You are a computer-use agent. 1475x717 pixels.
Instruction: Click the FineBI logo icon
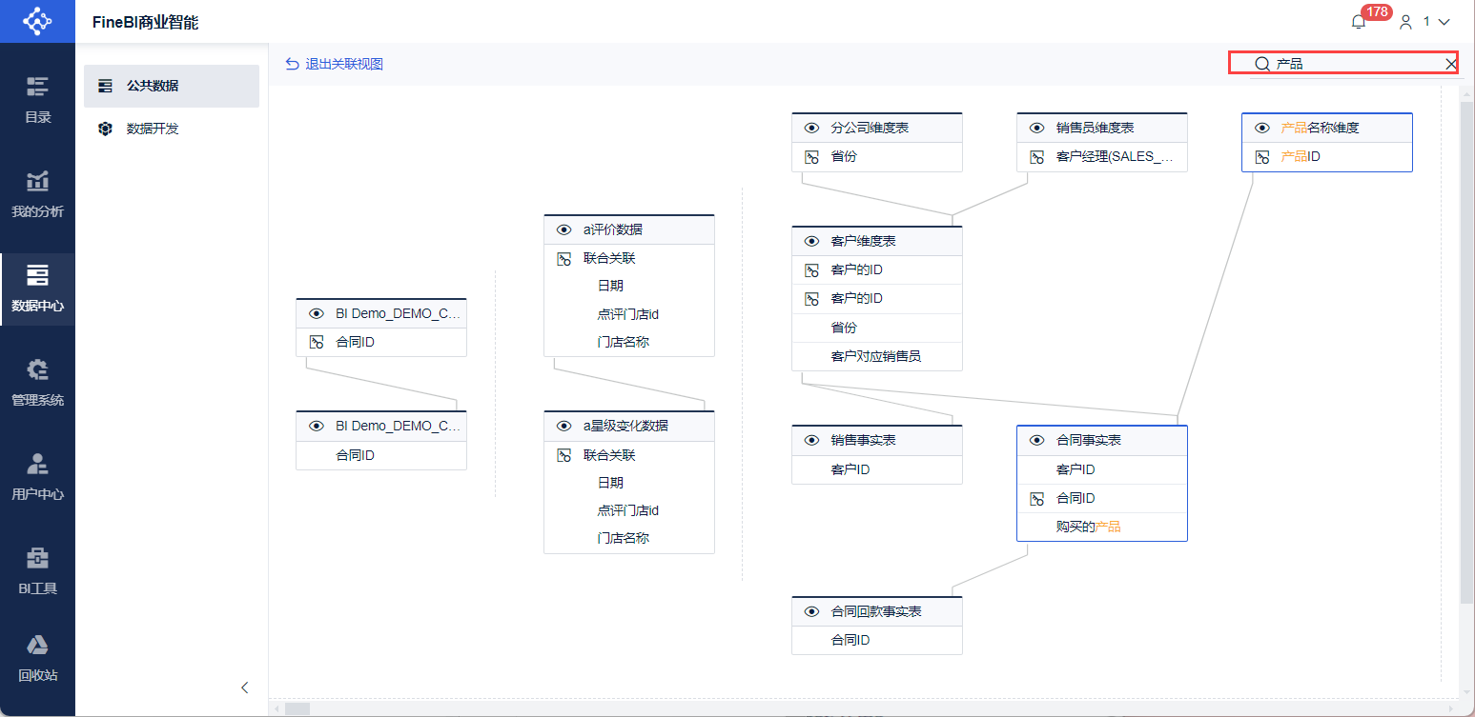(37, 21)
